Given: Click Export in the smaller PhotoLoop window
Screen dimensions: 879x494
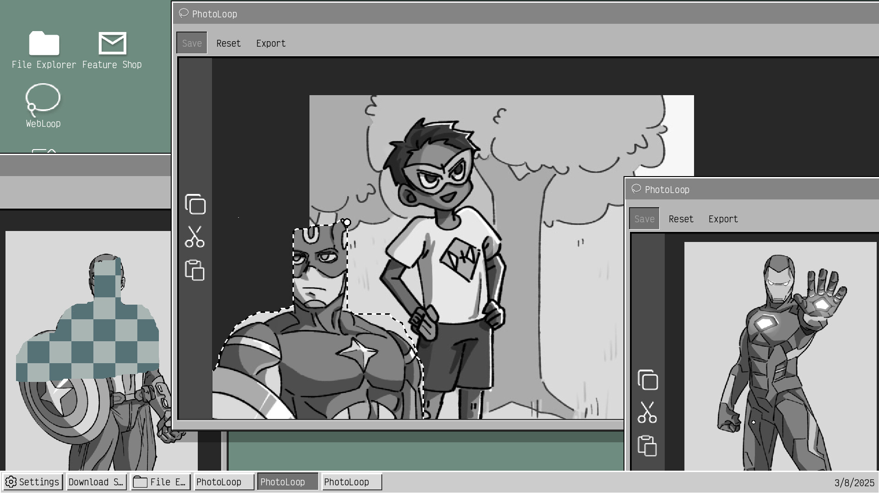Looking at the screenshot, I should [x=723, y=219].
